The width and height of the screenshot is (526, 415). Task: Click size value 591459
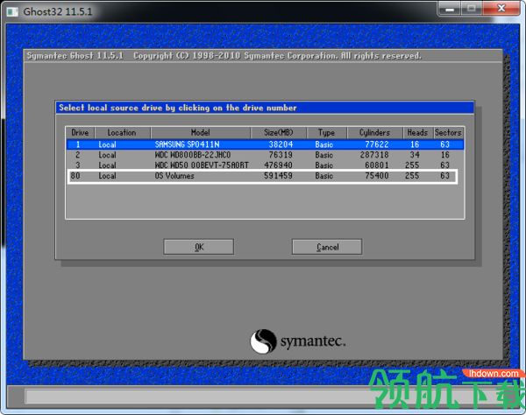(x=278, y=175)
